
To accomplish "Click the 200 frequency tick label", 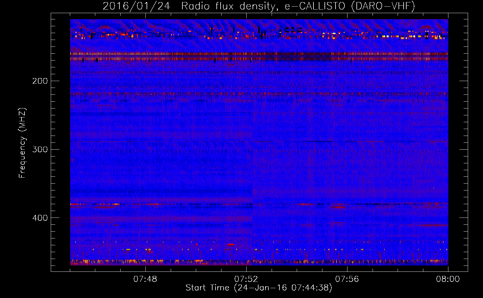I will pyautogui.click(x=40, y=81).
